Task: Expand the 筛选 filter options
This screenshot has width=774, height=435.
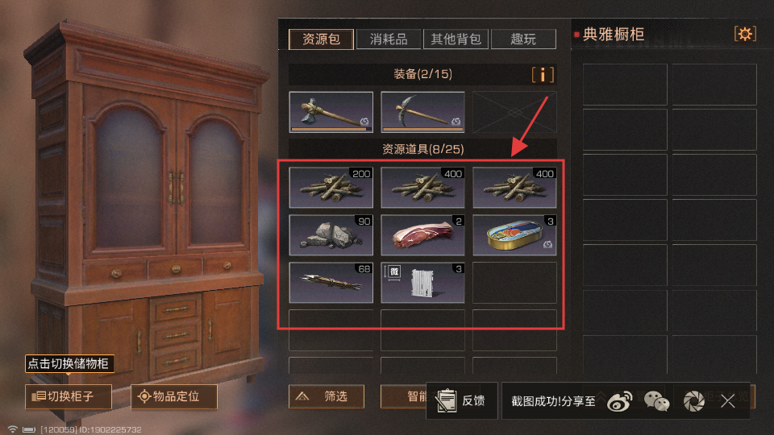Action: [327, 396]
